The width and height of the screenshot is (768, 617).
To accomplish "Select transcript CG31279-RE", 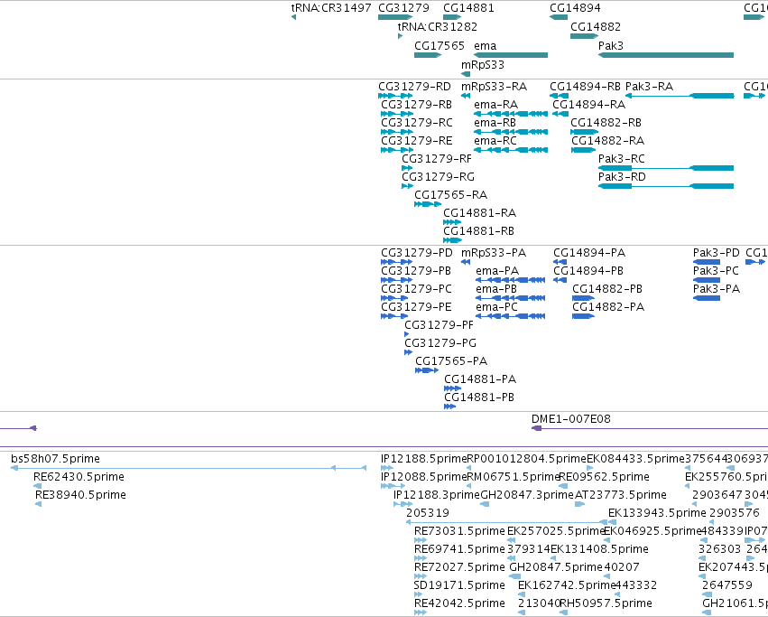I will [417, 141].
